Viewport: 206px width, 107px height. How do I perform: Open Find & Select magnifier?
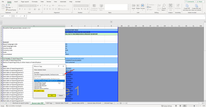tap(164, 5)
